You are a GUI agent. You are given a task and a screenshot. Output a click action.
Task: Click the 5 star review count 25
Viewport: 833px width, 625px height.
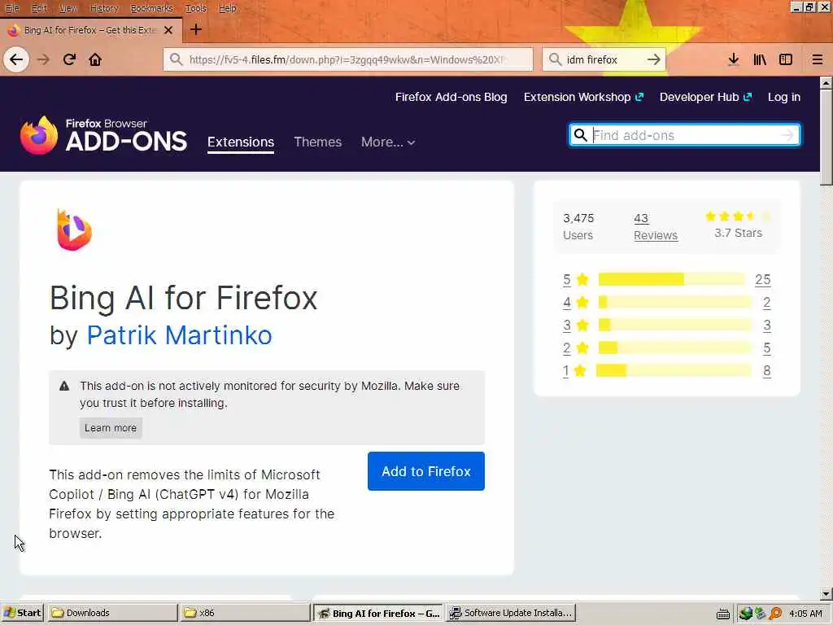[763, 280]
